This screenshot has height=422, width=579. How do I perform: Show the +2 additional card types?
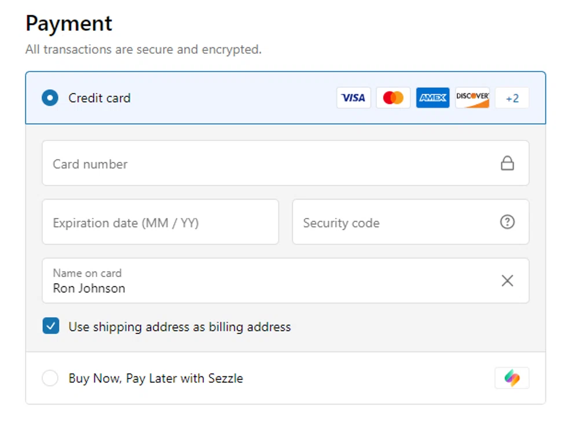click(512, 98)
